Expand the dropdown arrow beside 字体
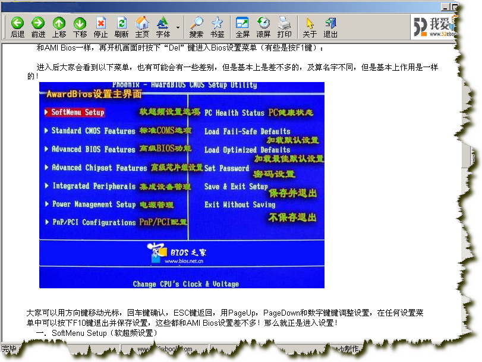This screenshot has height=362, width=482. 178,27
